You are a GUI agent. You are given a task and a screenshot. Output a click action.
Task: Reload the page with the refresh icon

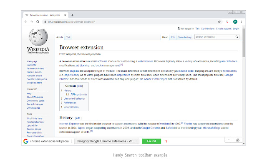pos(38,22)
